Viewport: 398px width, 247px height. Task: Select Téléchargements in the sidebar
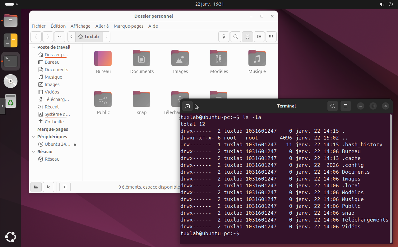[x=57, y=99]
